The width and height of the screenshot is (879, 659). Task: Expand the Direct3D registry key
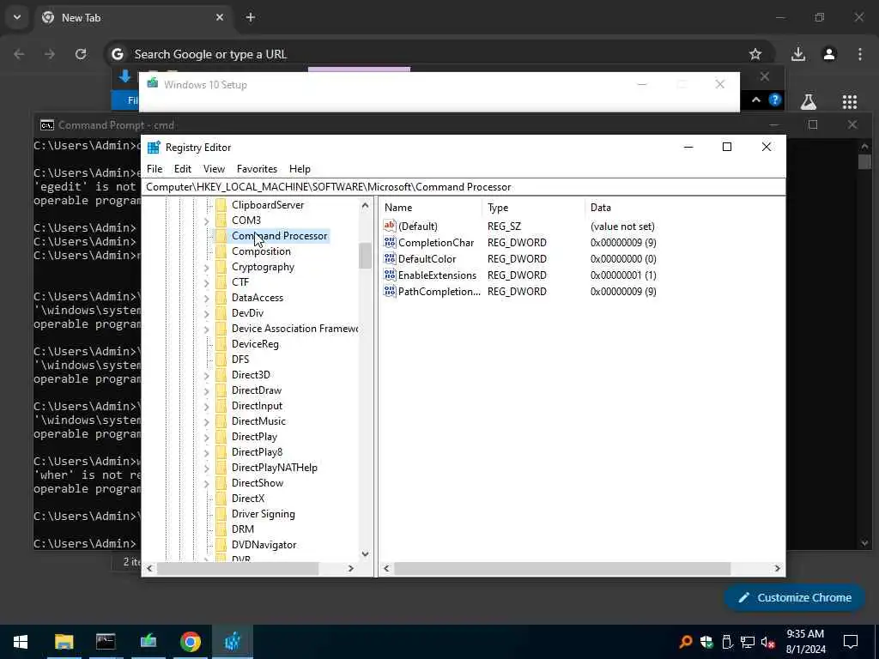206,376
